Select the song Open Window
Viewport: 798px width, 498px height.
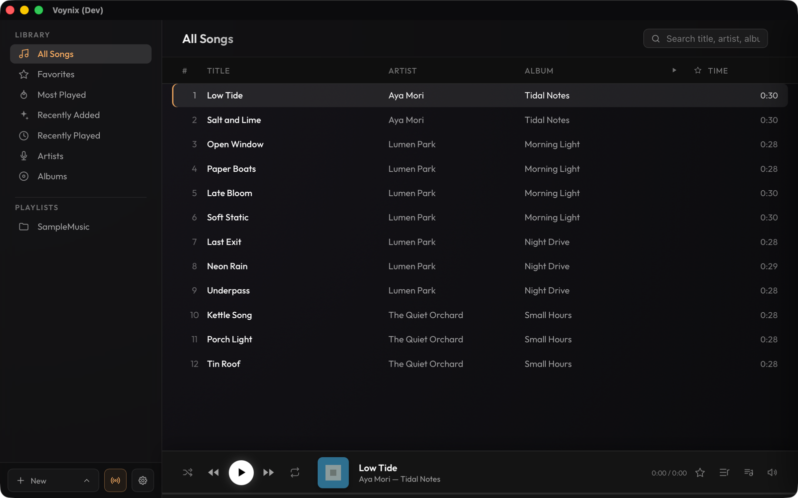coord(480,144)
